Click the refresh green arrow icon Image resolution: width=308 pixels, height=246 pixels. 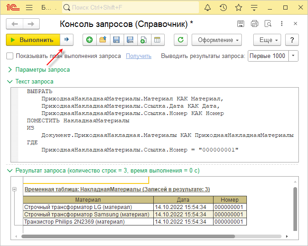(181, 40)
